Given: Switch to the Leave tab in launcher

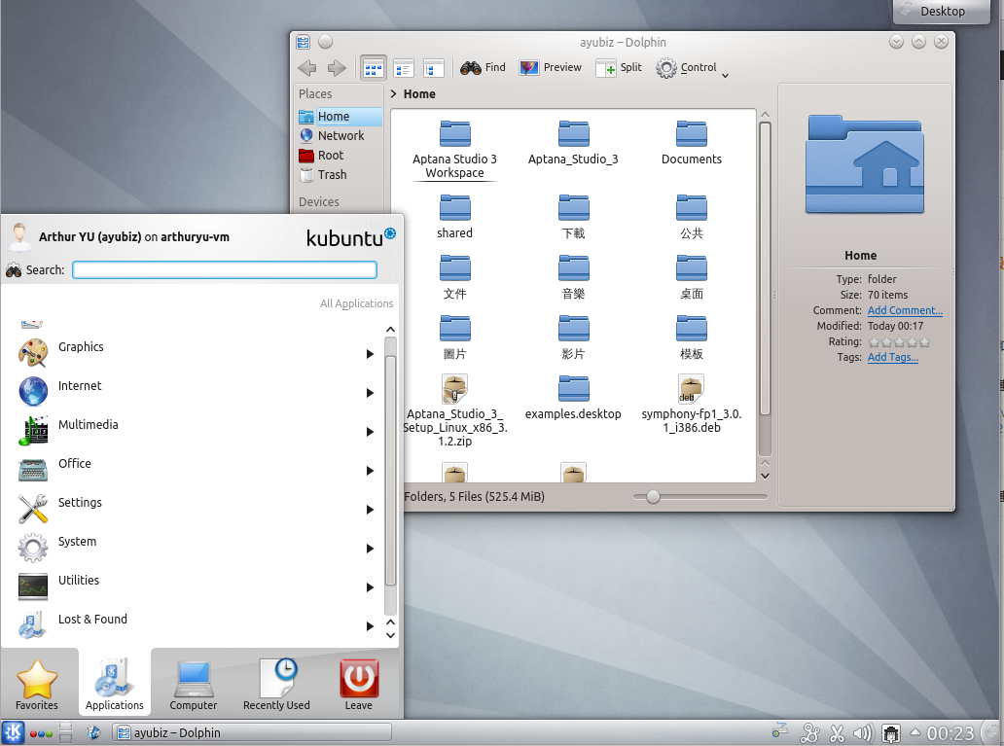Looking at the screenshot, I should coord(358,681).
